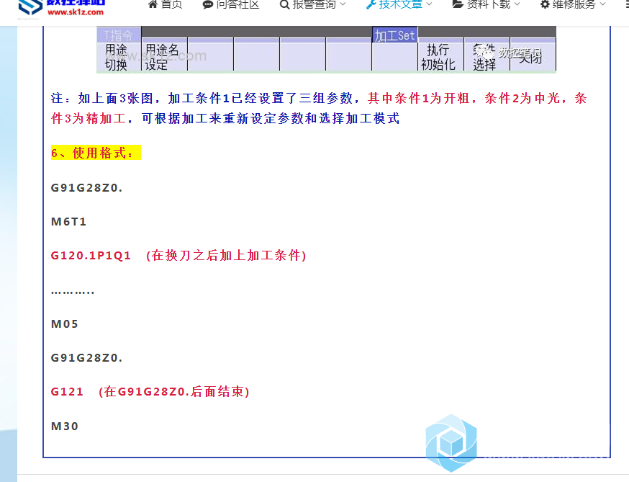Open the 资料下载 menu
This screenshot has height=482, width=629.
click(x=487, y=4)
